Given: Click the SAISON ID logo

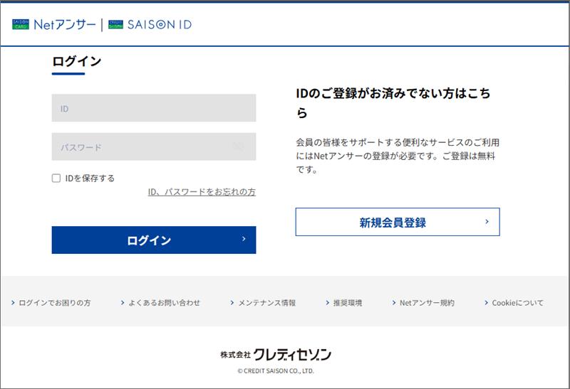Looking at the screenshot, I should [x=150, y=24].
